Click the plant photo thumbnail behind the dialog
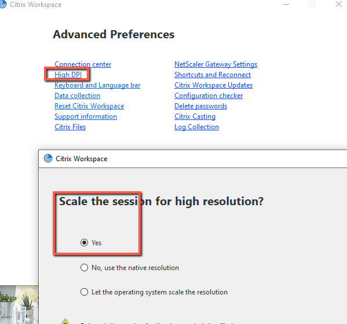Image resolution: width=347 pixels, height=324 pixels. [19, 304]
